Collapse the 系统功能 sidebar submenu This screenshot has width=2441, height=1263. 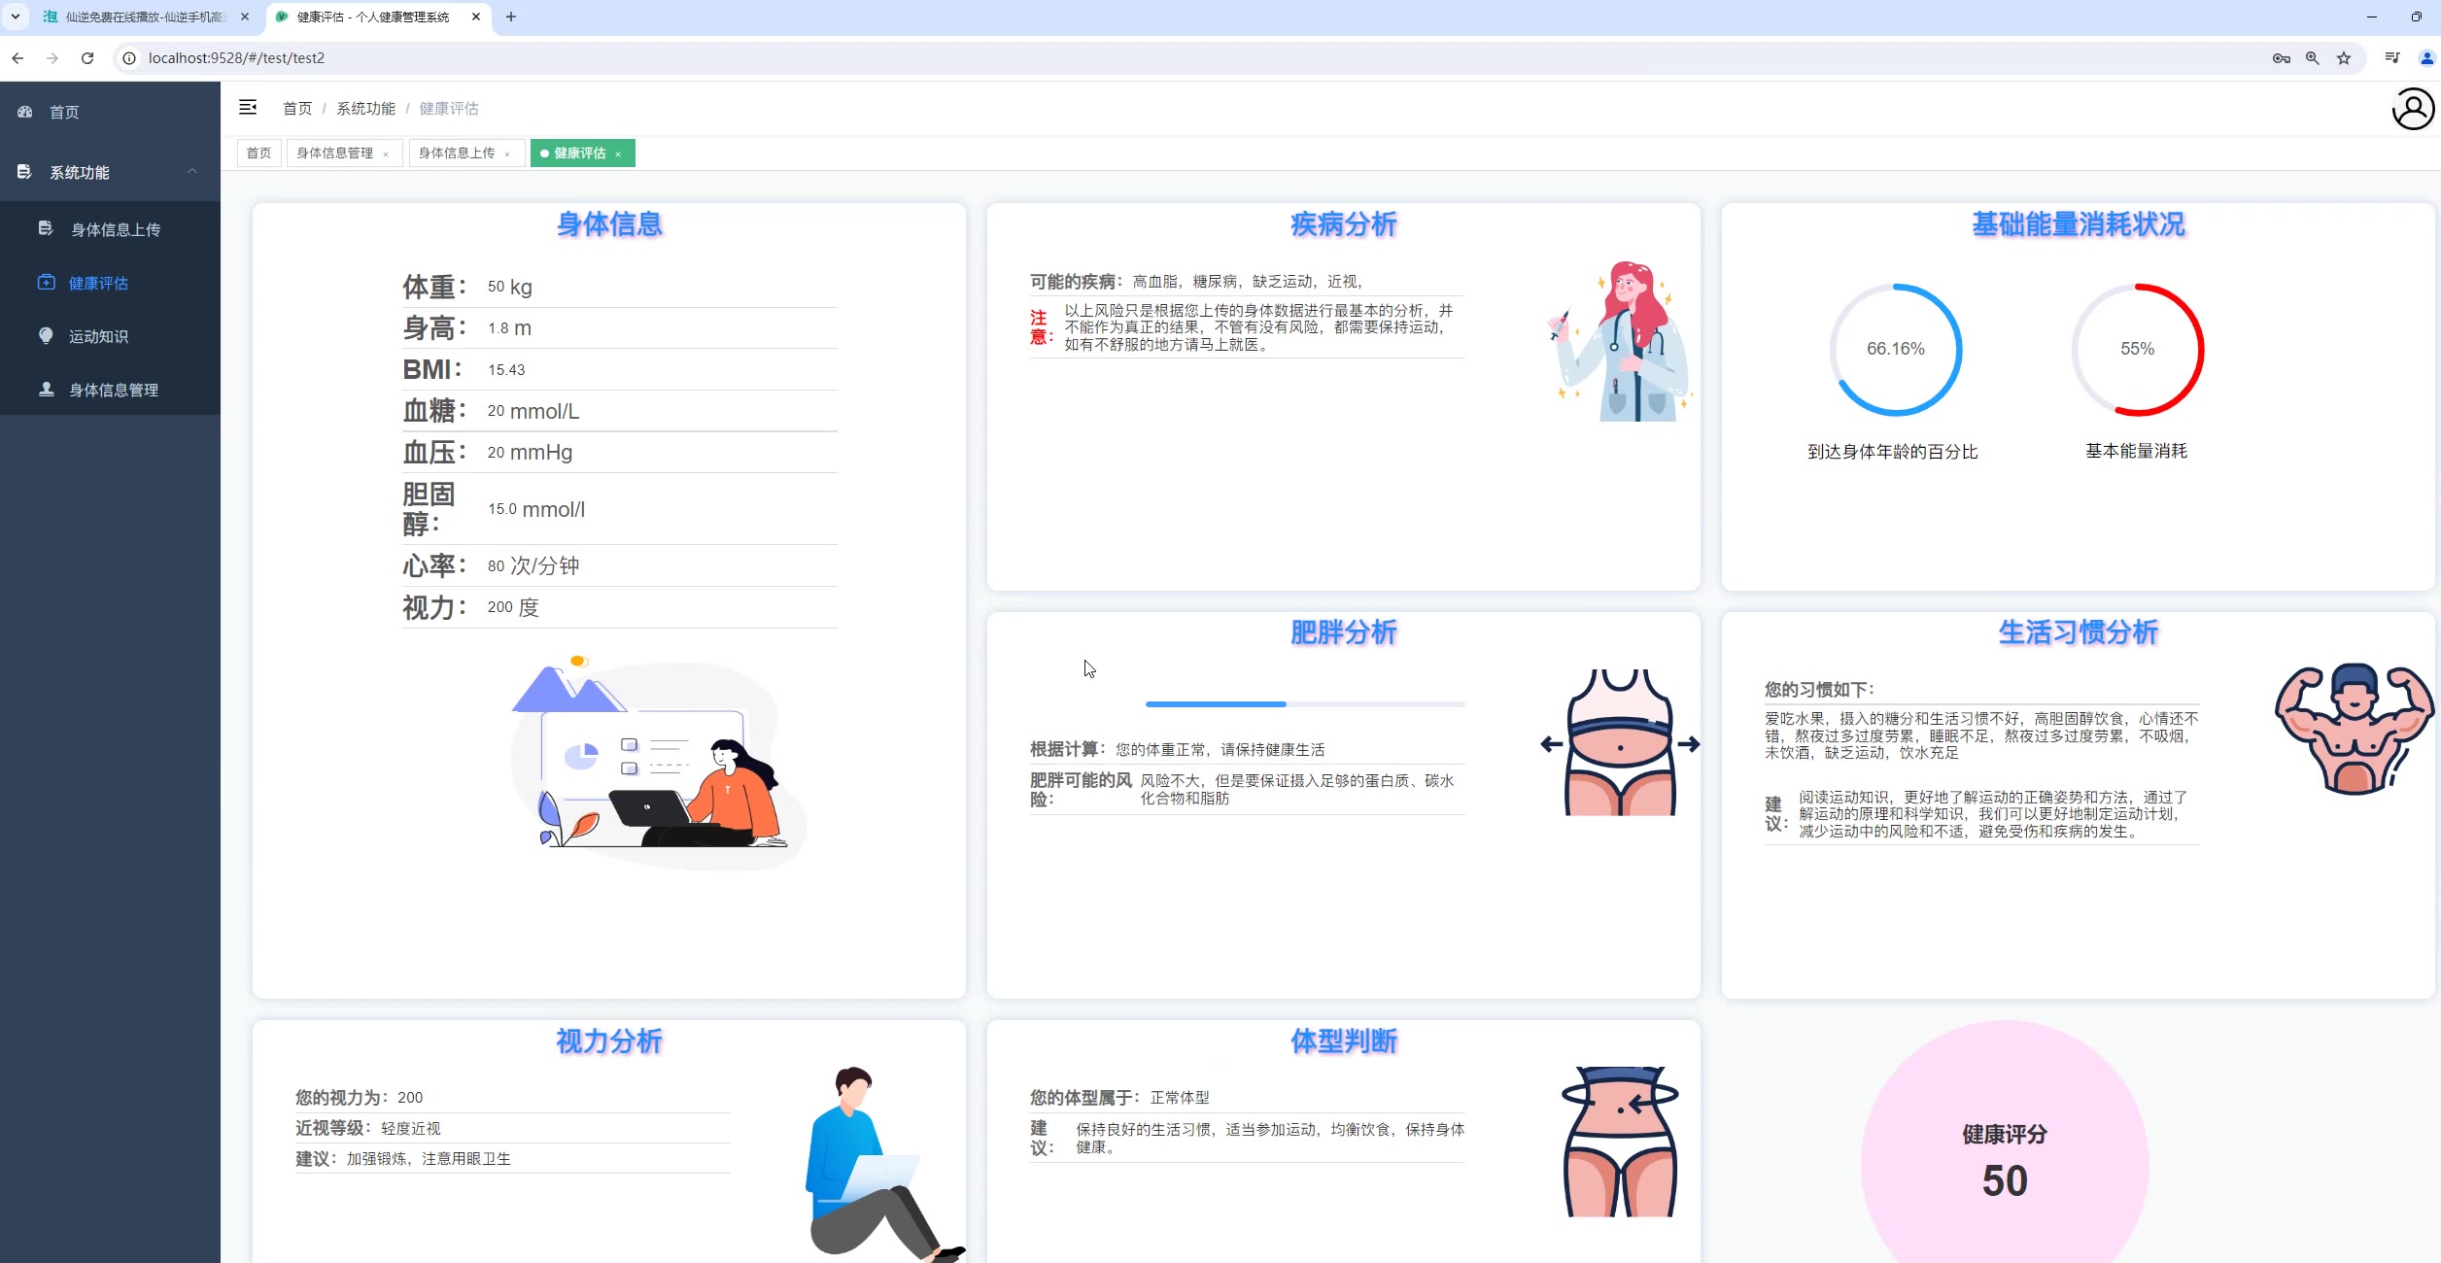192,172
